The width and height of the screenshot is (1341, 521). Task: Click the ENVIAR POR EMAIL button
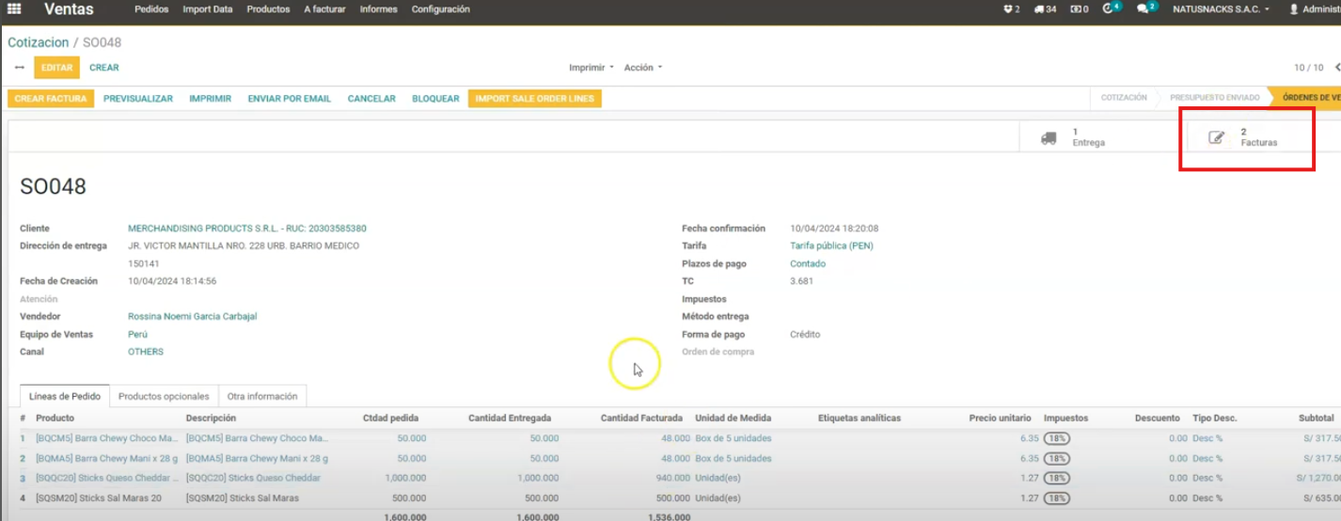[289, 99]
